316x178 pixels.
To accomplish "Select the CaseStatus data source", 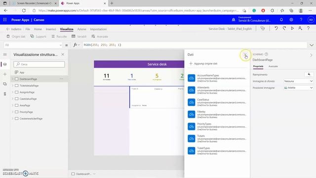I will (x=217, y=102).
